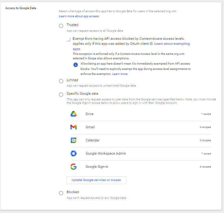224x213 pixels.
Task: Click the Google Workspace Admin service name
Action: 106,153
